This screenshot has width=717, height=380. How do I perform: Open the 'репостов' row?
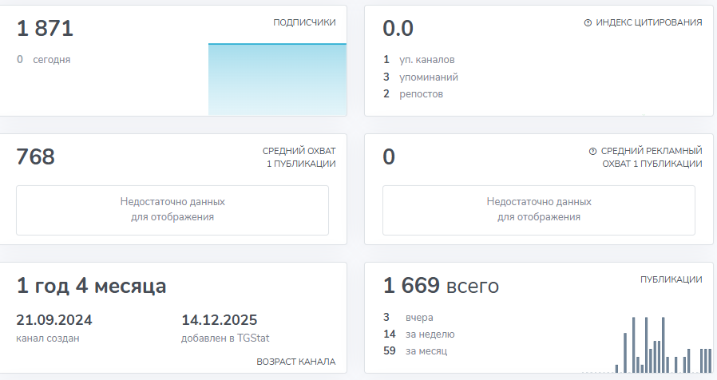click(413, 93)
